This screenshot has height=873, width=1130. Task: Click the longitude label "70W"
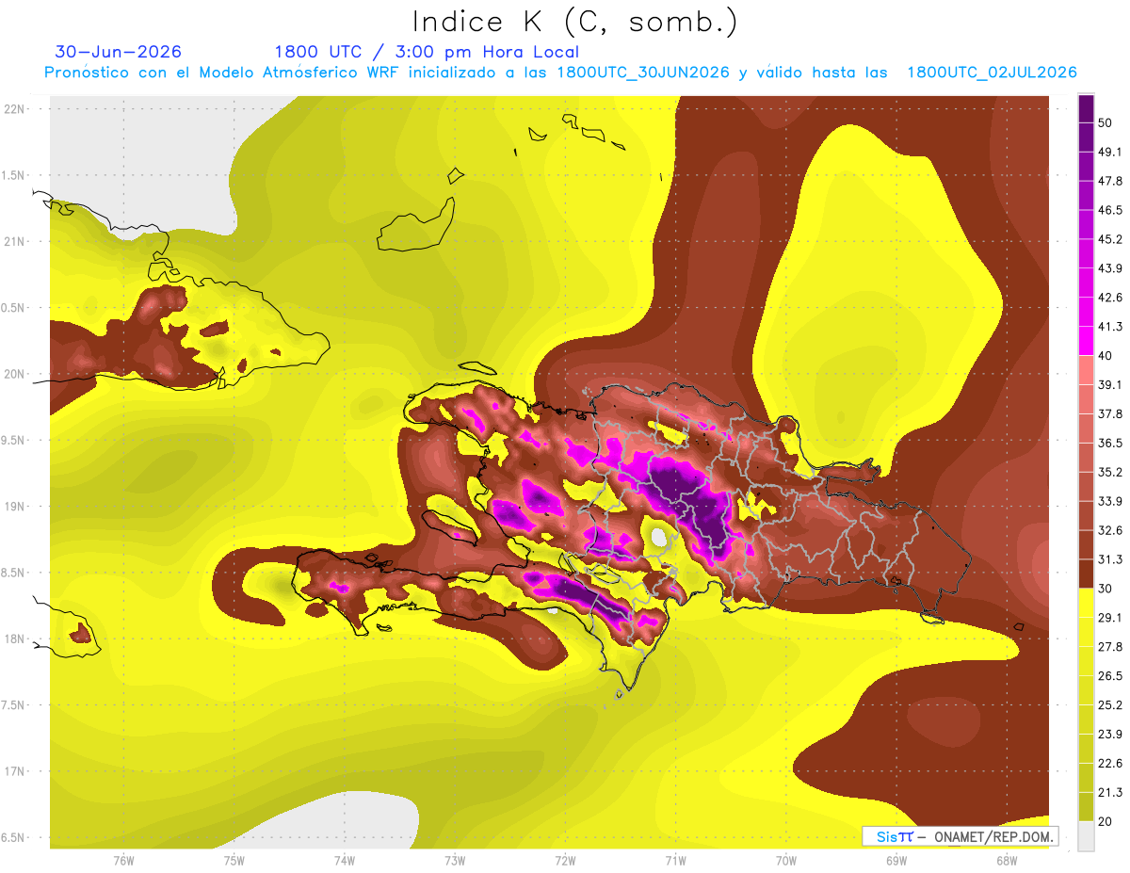785,860
